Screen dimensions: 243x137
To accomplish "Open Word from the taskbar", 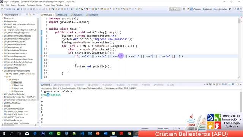I will (106, 134).
